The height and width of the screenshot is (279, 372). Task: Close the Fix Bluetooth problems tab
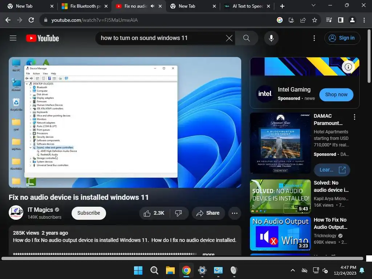tap(106, 6)
